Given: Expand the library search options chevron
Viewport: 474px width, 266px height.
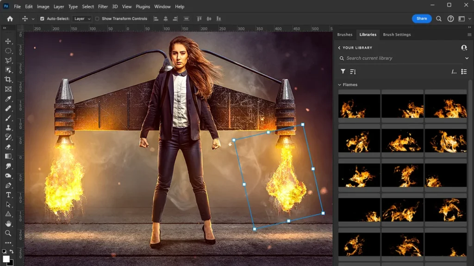Looking at the screenshot, I should [x=467, y=58].
